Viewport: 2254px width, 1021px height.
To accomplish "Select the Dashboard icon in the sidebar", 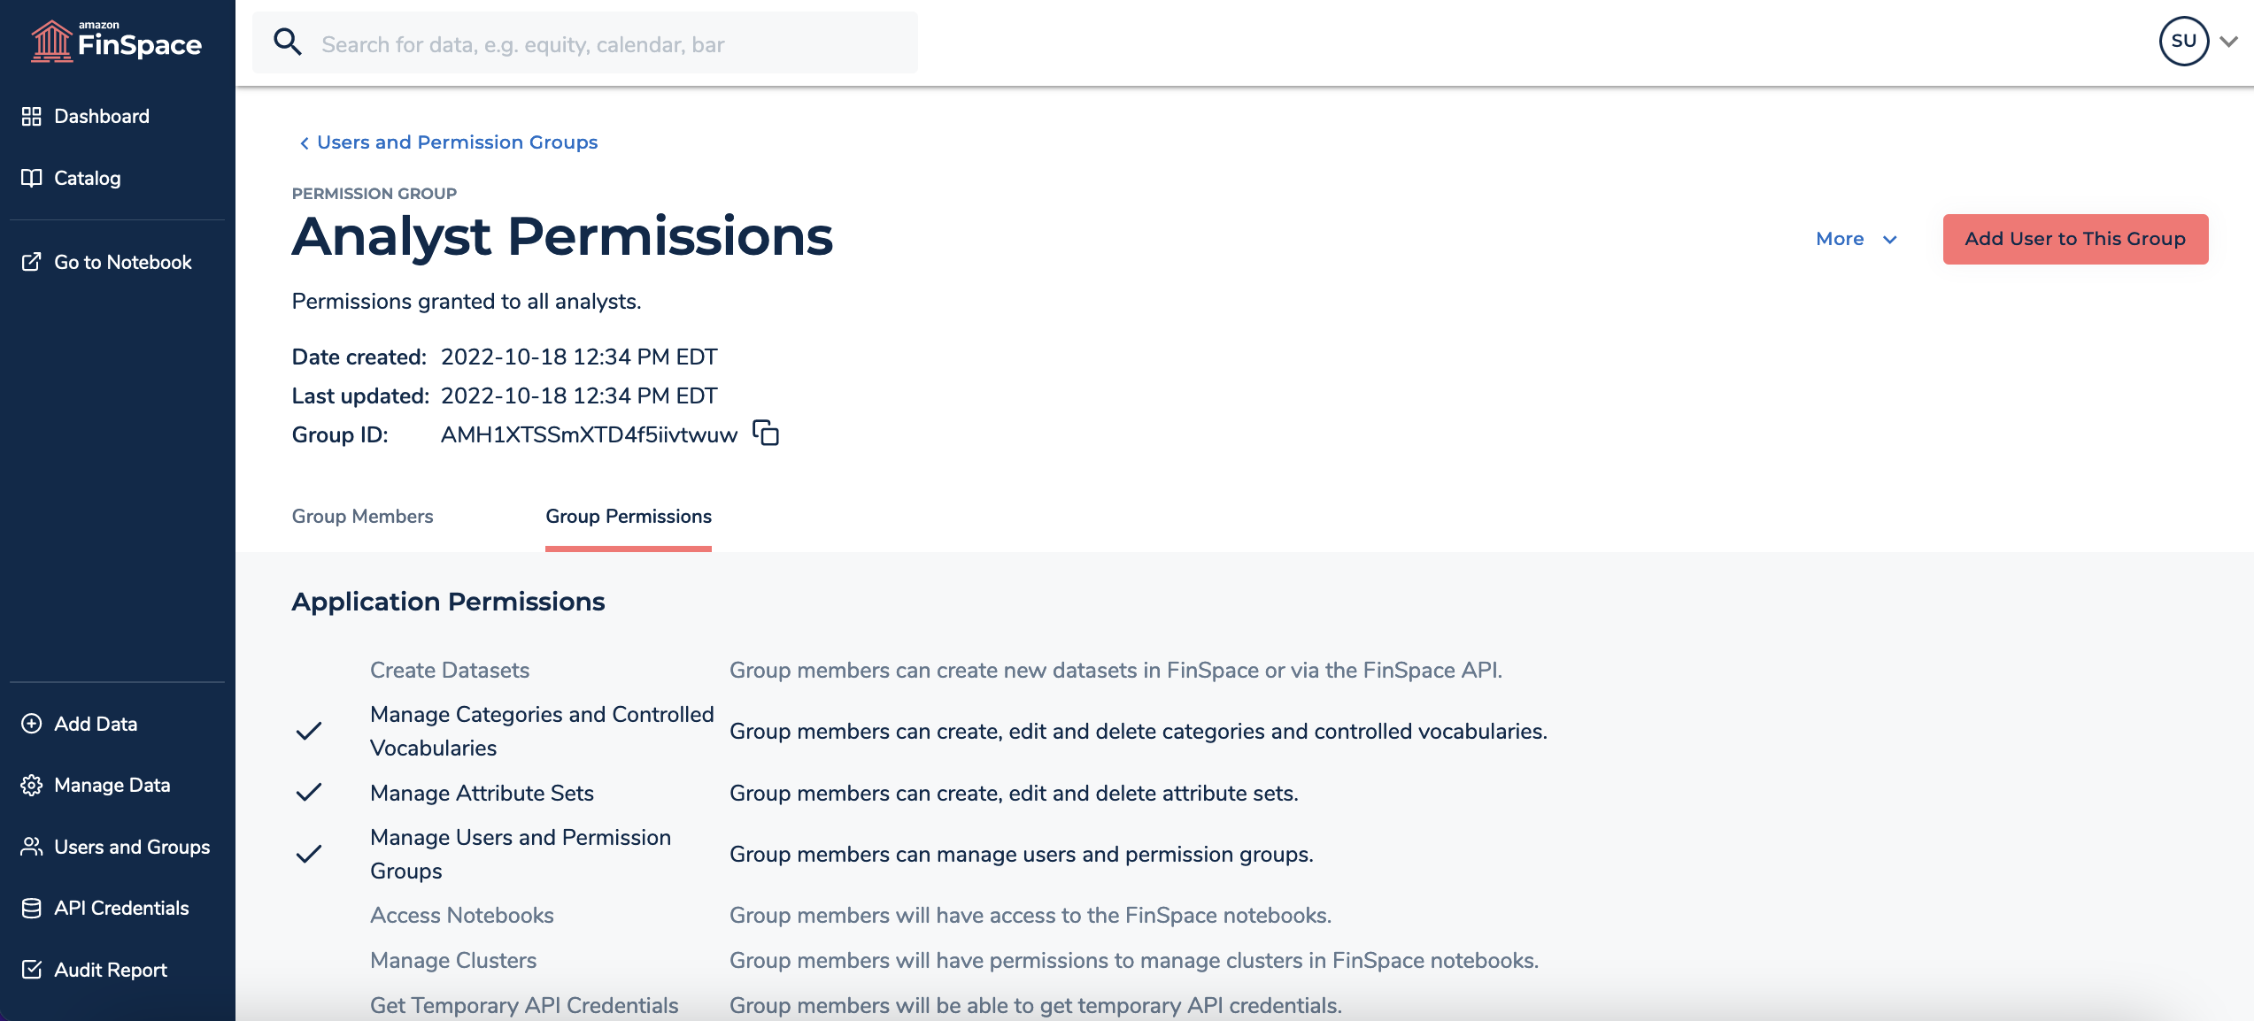I will [x=32, y=115].
